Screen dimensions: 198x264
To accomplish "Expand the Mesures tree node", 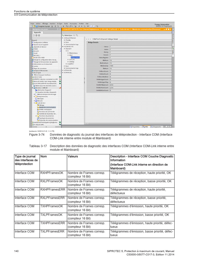I will click(34, 101).
